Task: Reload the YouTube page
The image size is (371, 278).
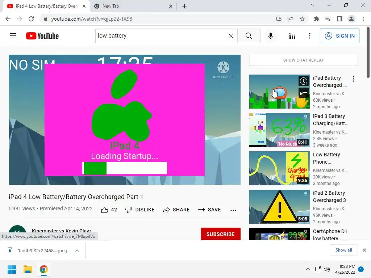Action: click(x=31, y=19)
